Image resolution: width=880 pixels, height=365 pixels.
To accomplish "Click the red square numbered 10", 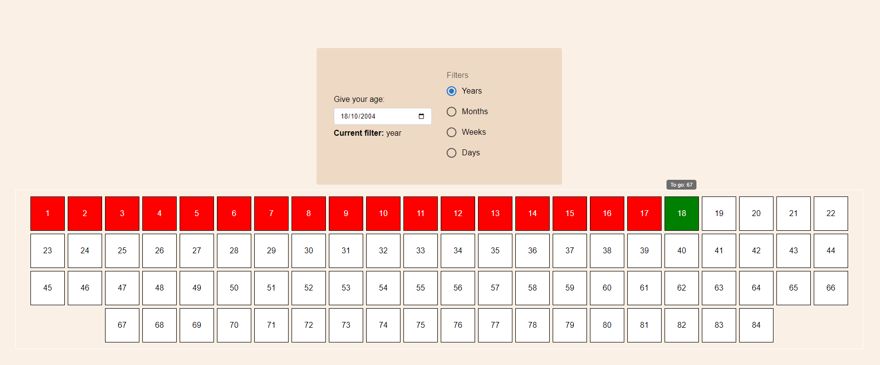I will point(383,213).
